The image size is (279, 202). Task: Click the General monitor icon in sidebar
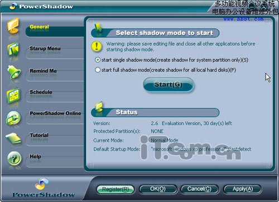pyautogui.click(x=13, y=26)
